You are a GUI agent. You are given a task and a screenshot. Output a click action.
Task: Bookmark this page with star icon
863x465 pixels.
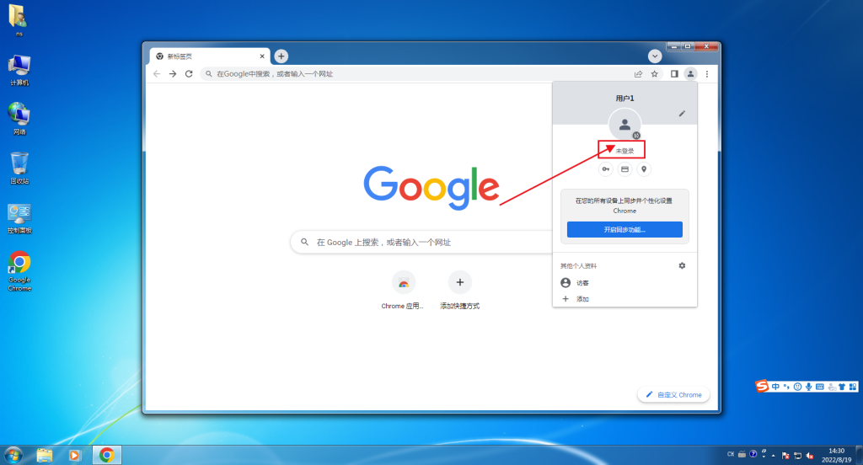654,74
